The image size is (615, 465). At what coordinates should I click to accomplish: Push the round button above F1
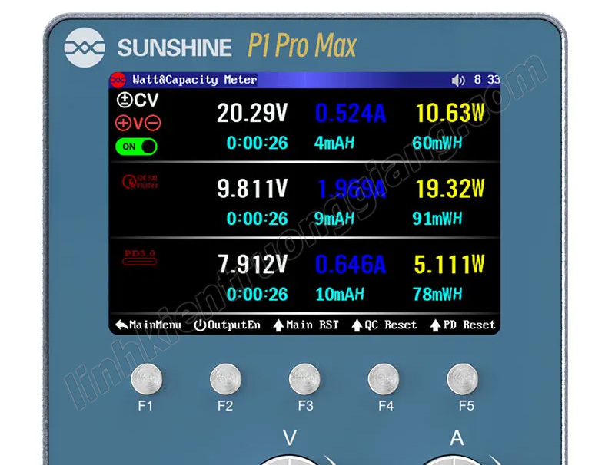pos(146,379)
